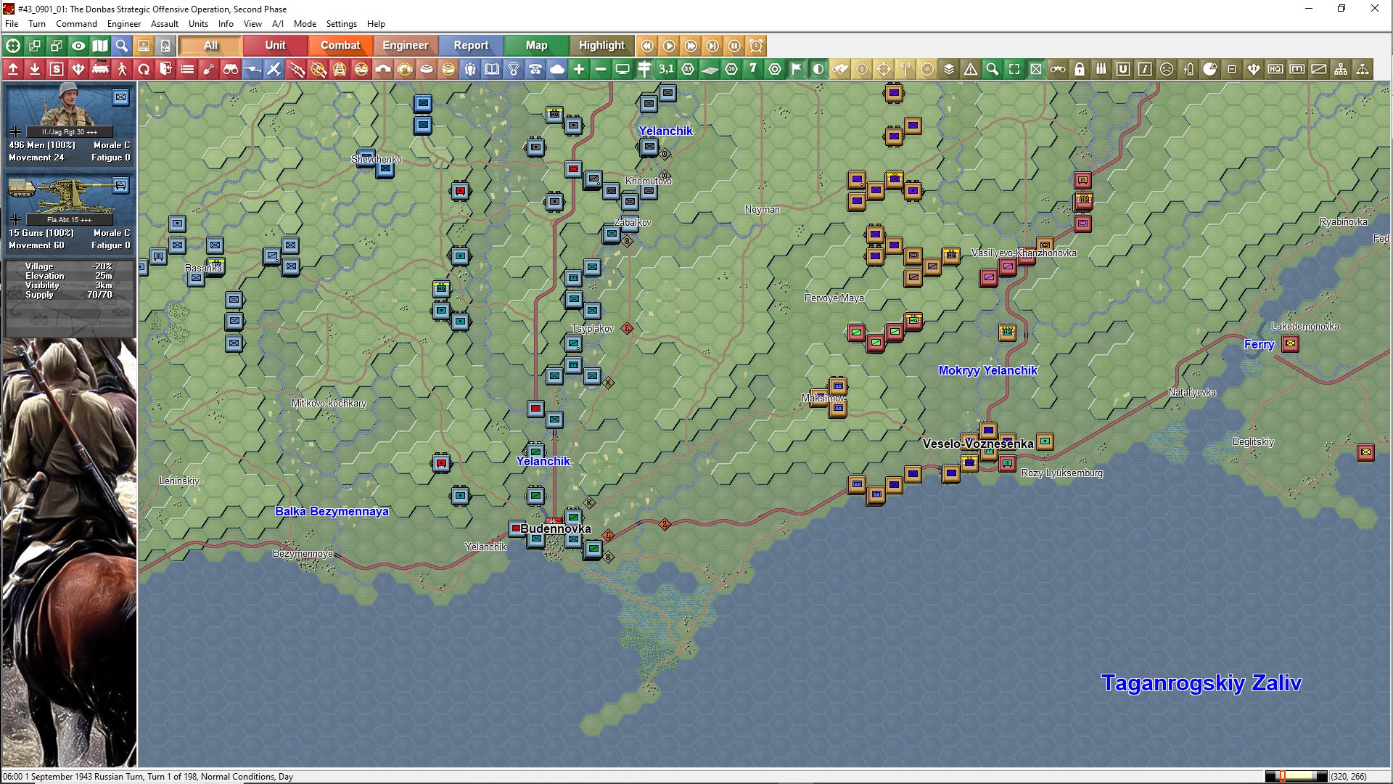Click the HQ icon in olive toolbar
The image size is (1393, 784).
click(x=1275, y=70)
